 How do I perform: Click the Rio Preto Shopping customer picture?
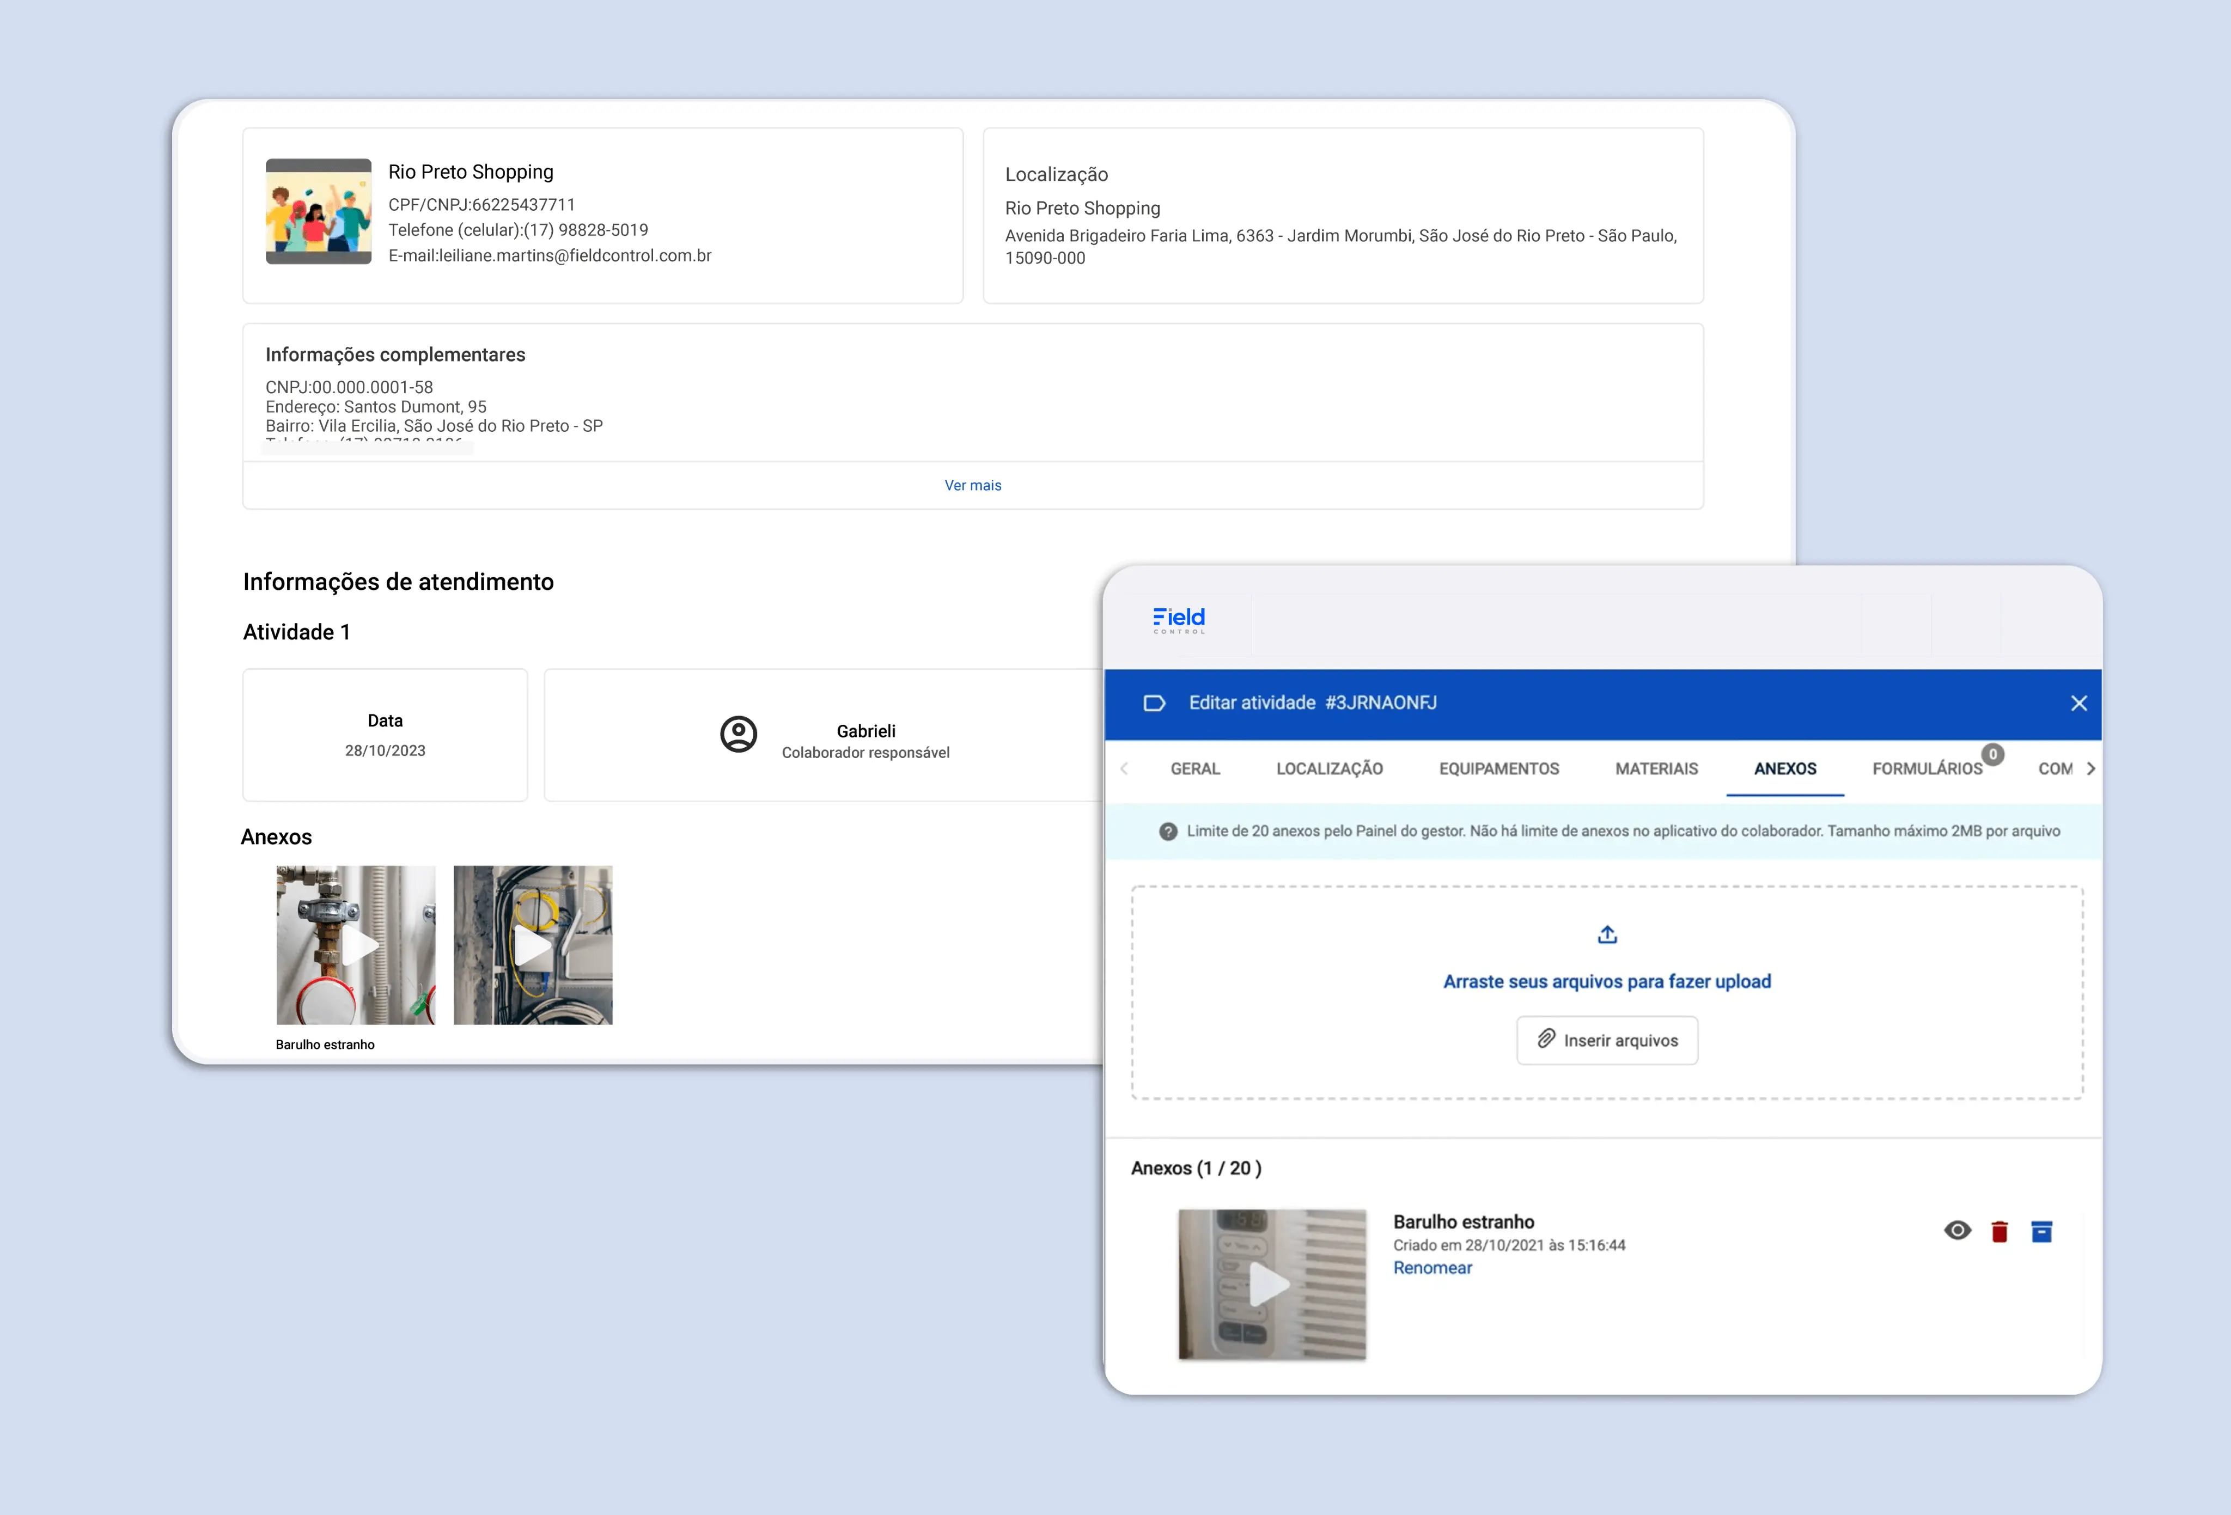coord(318,211)
